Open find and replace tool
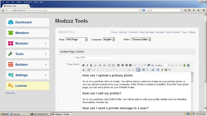 point(147,70)
